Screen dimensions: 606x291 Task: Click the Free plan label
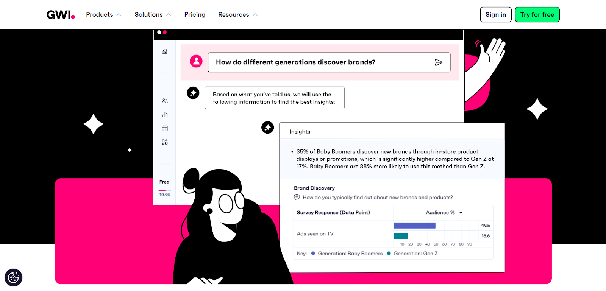164,182
